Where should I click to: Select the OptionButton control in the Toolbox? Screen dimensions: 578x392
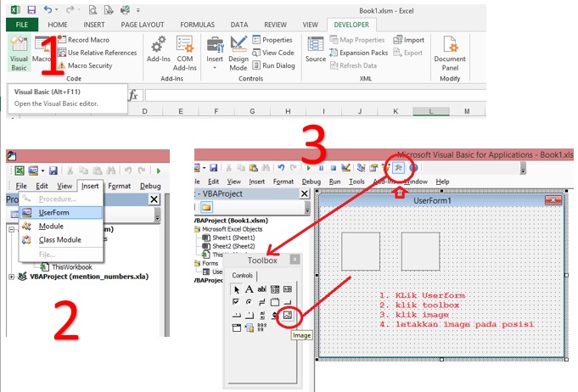pyautogui.click(x=250, y=302)
